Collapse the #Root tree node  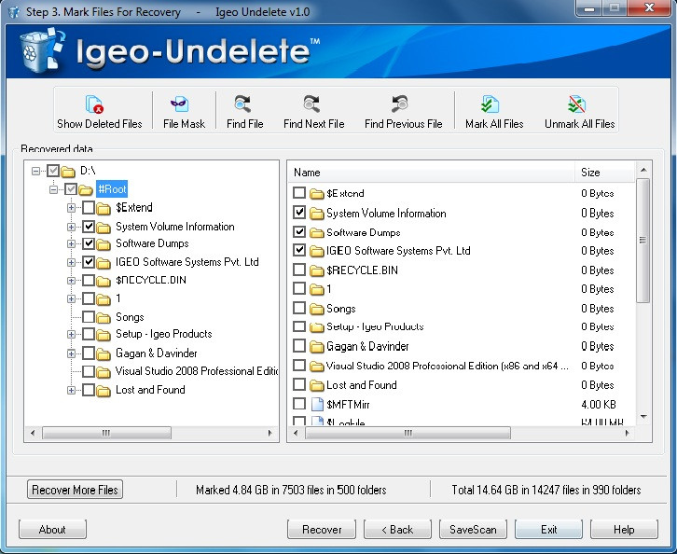[53, 189]
